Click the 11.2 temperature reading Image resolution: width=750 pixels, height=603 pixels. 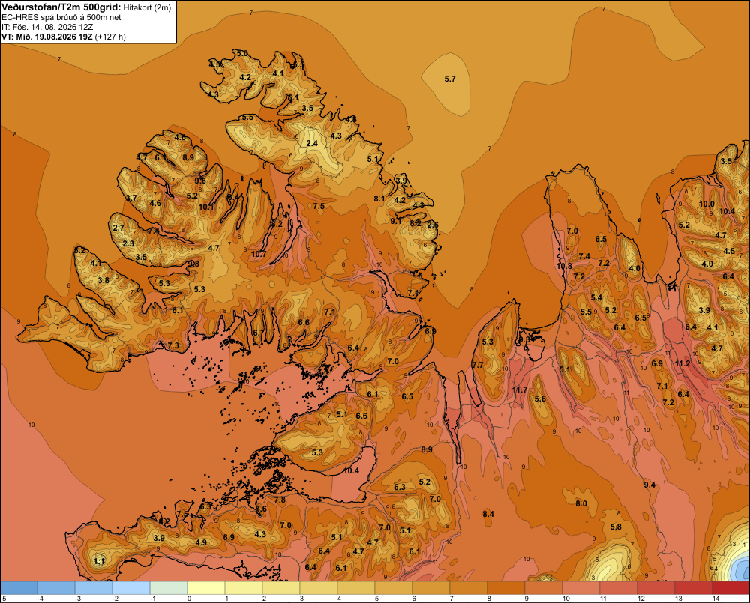682,363
